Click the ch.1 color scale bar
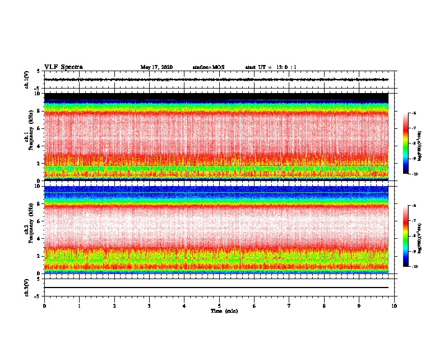The image size is (444, 343). pyautogui.click(x=405, y=143)
